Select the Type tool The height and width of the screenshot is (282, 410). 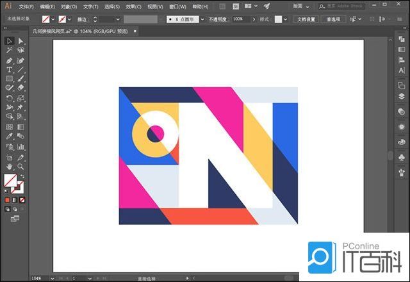point(10,69)
